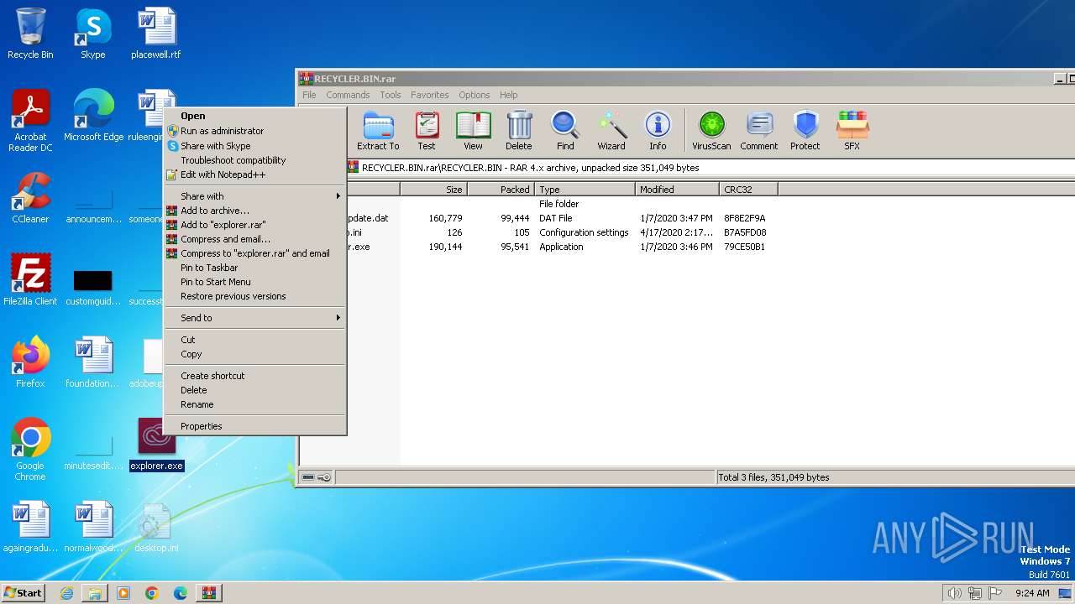1075x604 pixels.
Task: Open WinRAR Commands menu
Action: click(348, 95)
